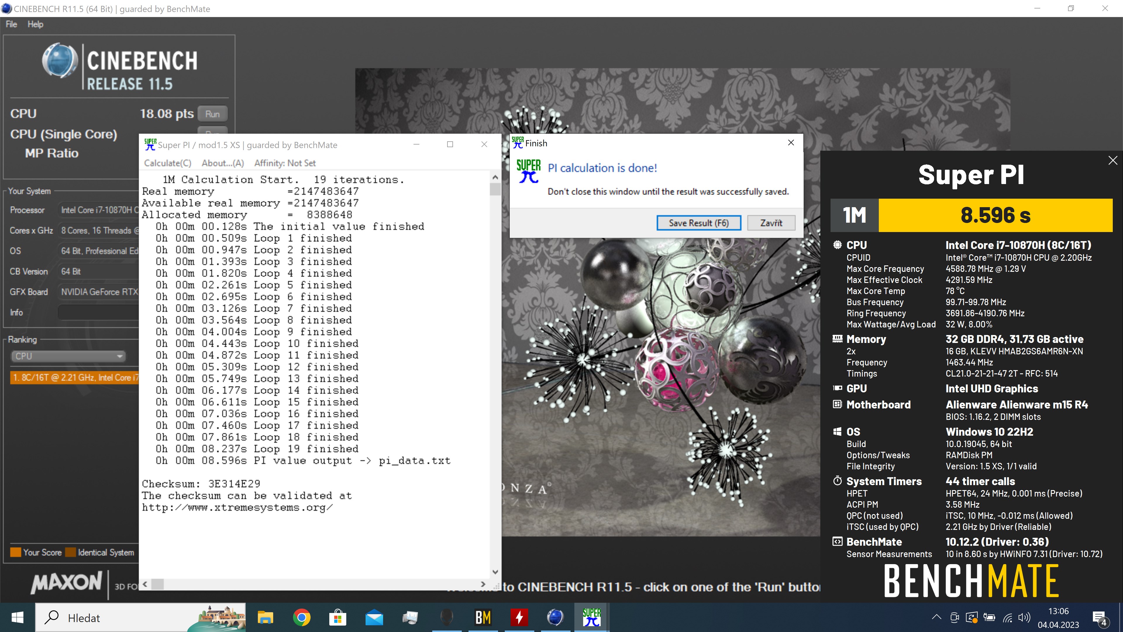Click the 1M label in BenchMate panel

(x=854, y=215)
